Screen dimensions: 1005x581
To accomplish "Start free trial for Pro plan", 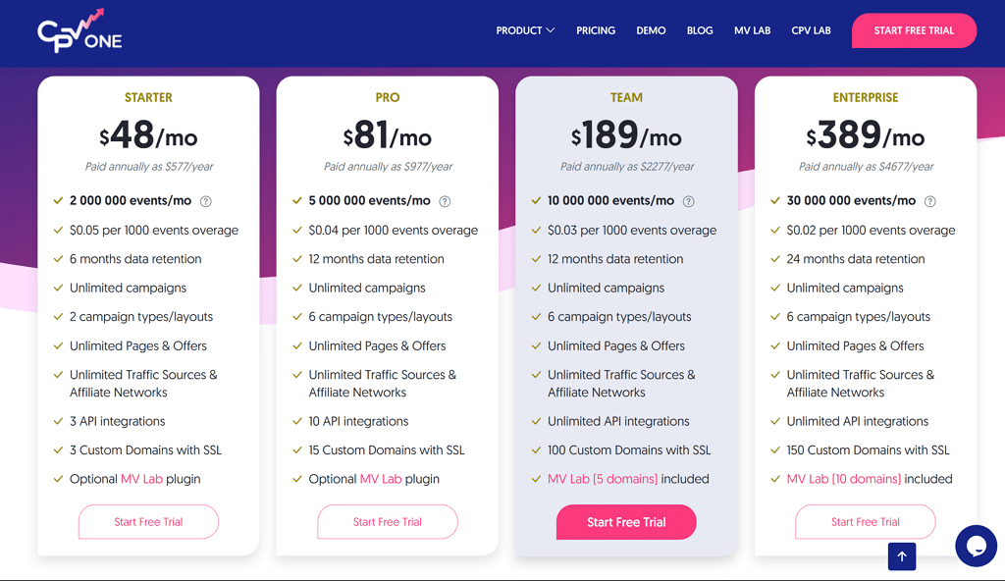I will [x=388, y=522].
